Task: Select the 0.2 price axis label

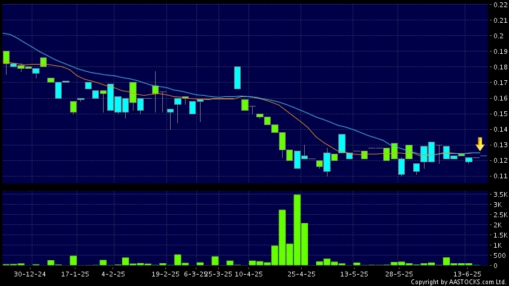Action: [x=499, y=36]
